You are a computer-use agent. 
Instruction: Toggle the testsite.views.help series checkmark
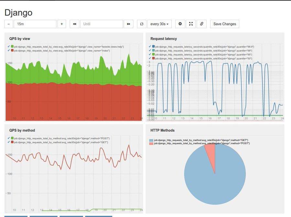coord(9,47)
